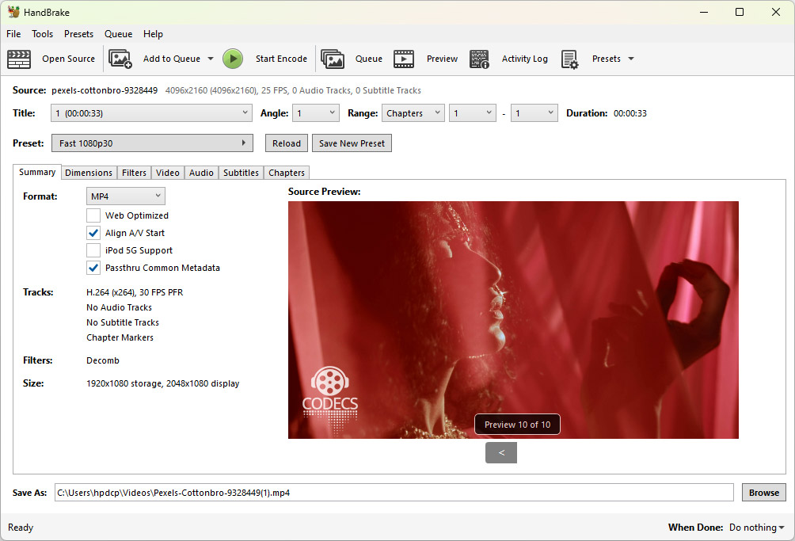
Task: Enable iPod 5G Support checkbox
Action: (x=93, y=250)
